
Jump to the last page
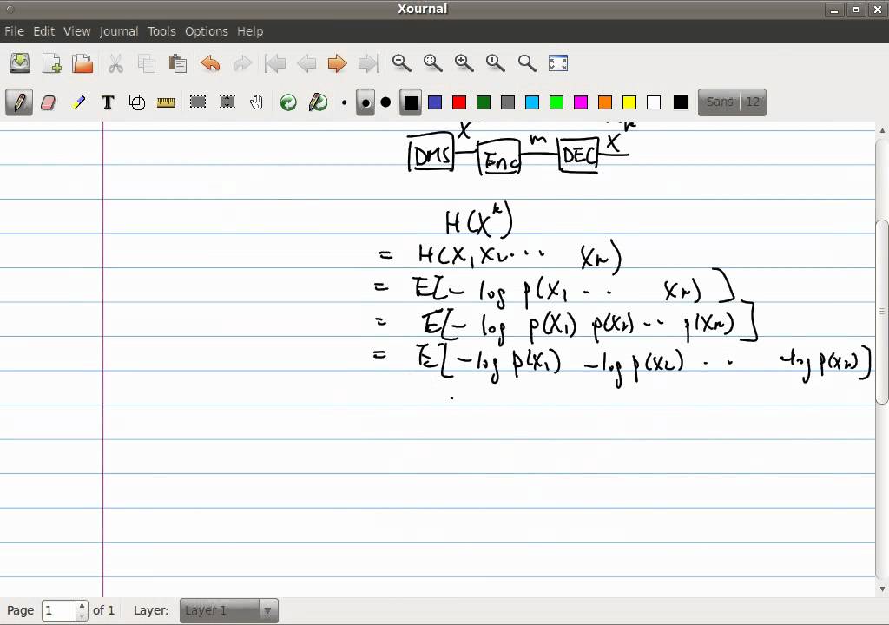(x=368, y=63)
